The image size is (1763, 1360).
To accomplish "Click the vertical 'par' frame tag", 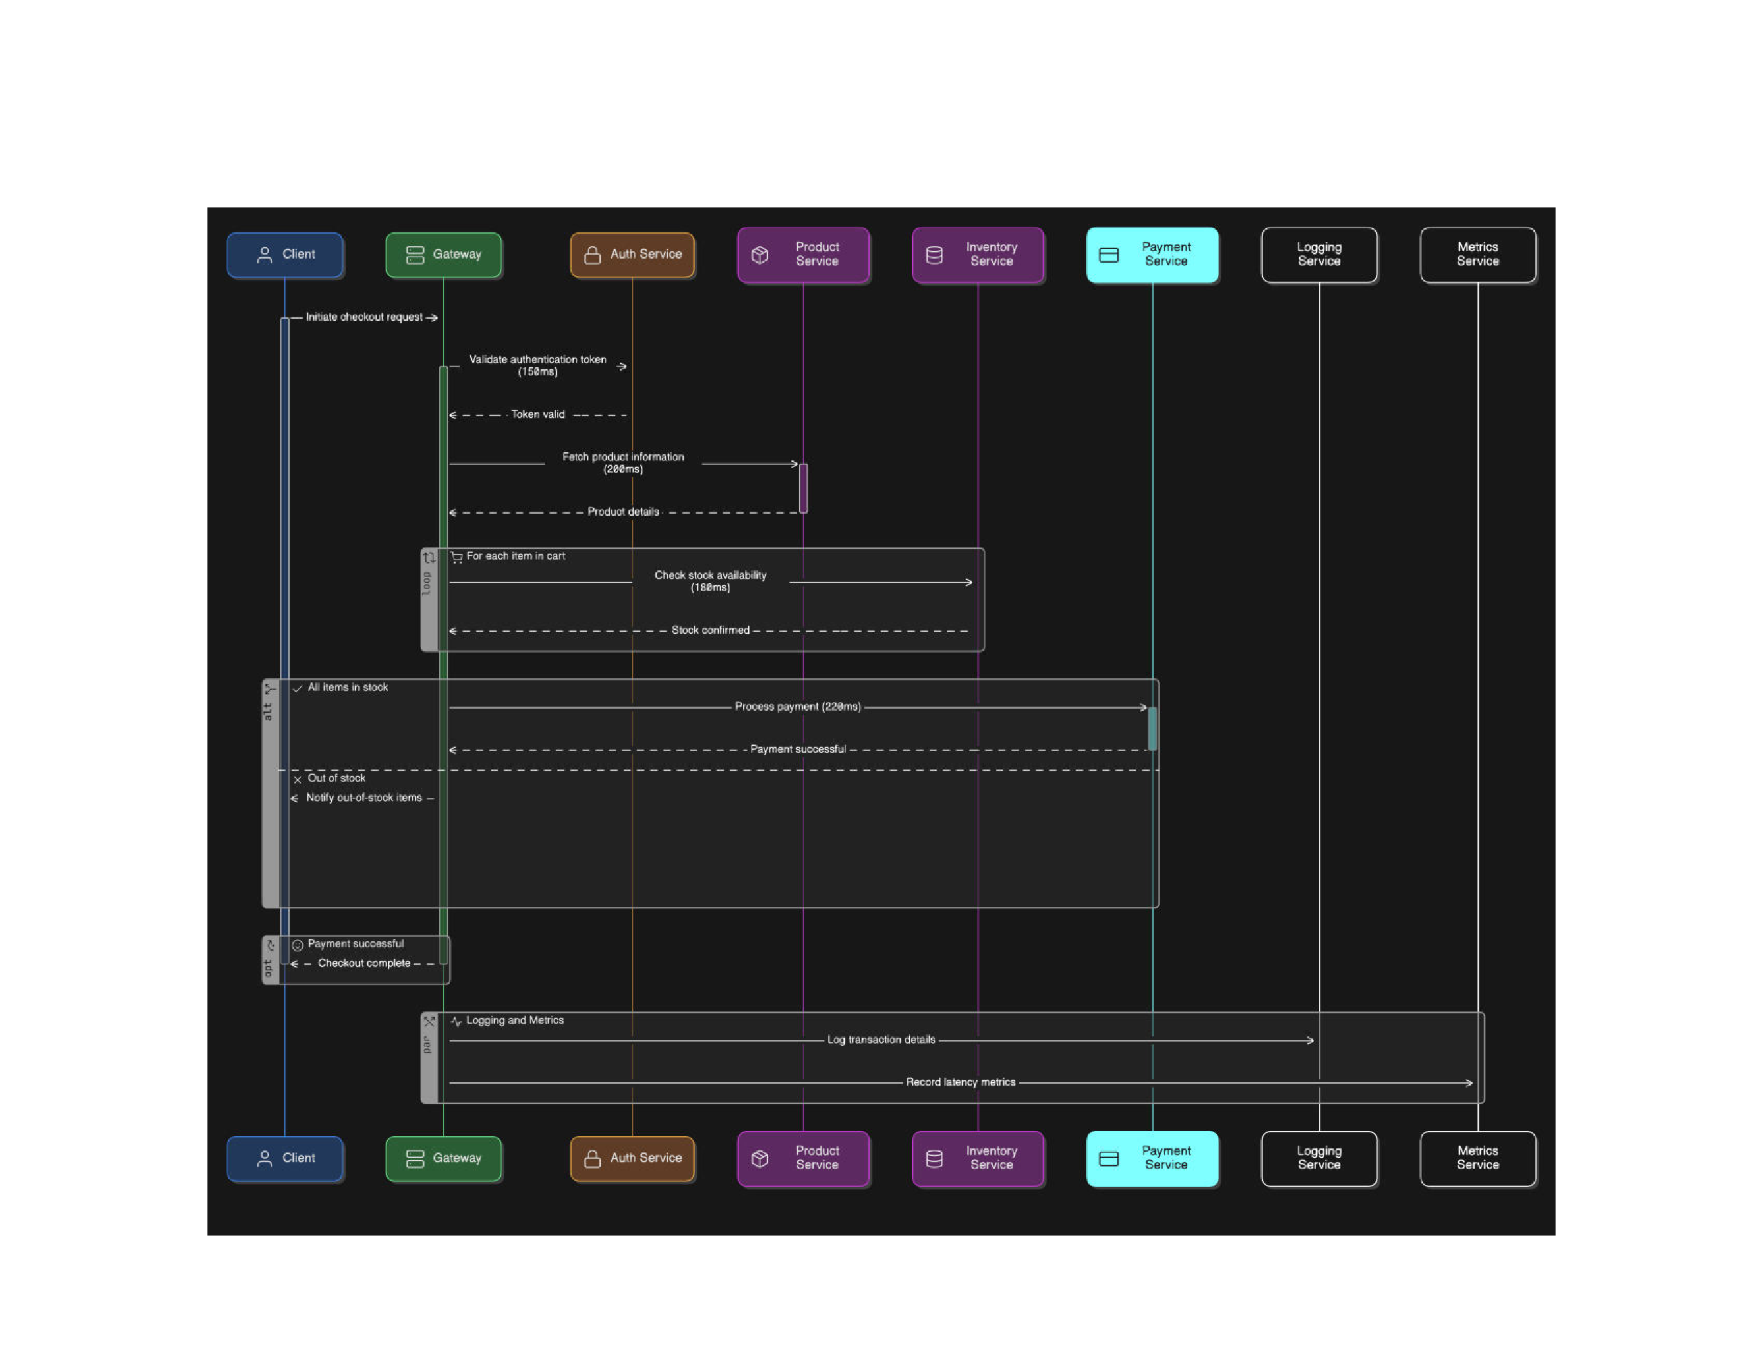I will [x=427, y=1045].
